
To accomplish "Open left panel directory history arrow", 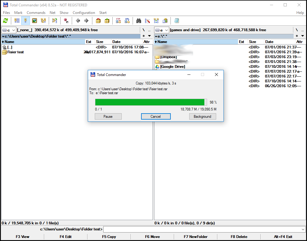I will (149, 36).
